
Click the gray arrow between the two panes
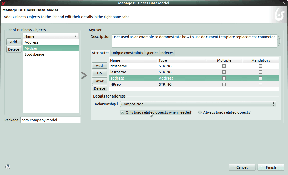[84, 75]
